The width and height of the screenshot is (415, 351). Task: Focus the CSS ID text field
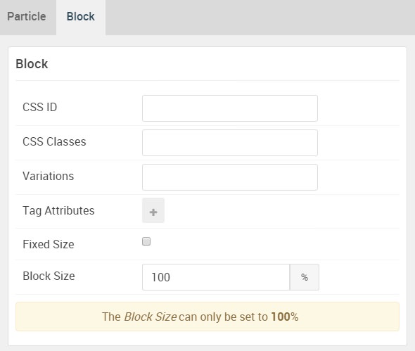click(230, 108)
